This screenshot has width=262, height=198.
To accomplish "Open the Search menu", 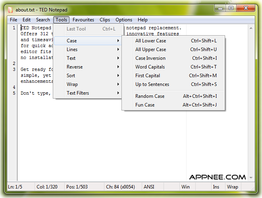I will click(43, 20).
